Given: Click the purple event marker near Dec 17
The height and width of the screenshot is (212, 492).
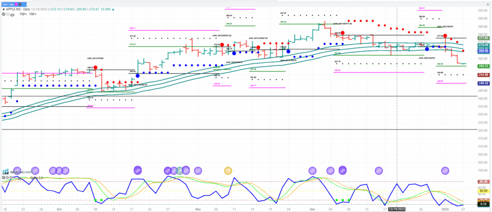Looking at the screenshot, I should pyautogui.click(x=379, y=171).
